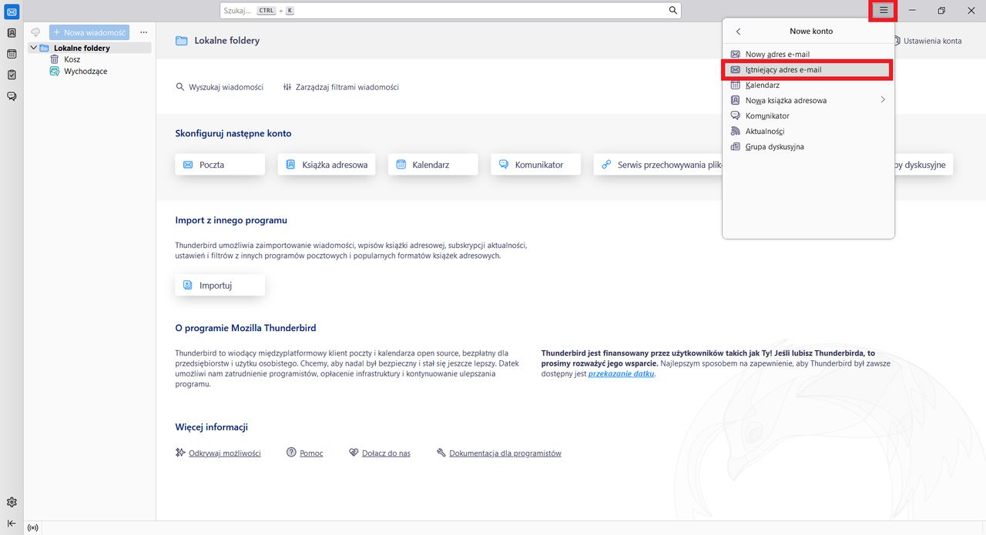This screenshot has height=535, width=986.
Task: Click the Ustawienia konta gear icon
Action: pyautogui.click(x=897, y=41)
